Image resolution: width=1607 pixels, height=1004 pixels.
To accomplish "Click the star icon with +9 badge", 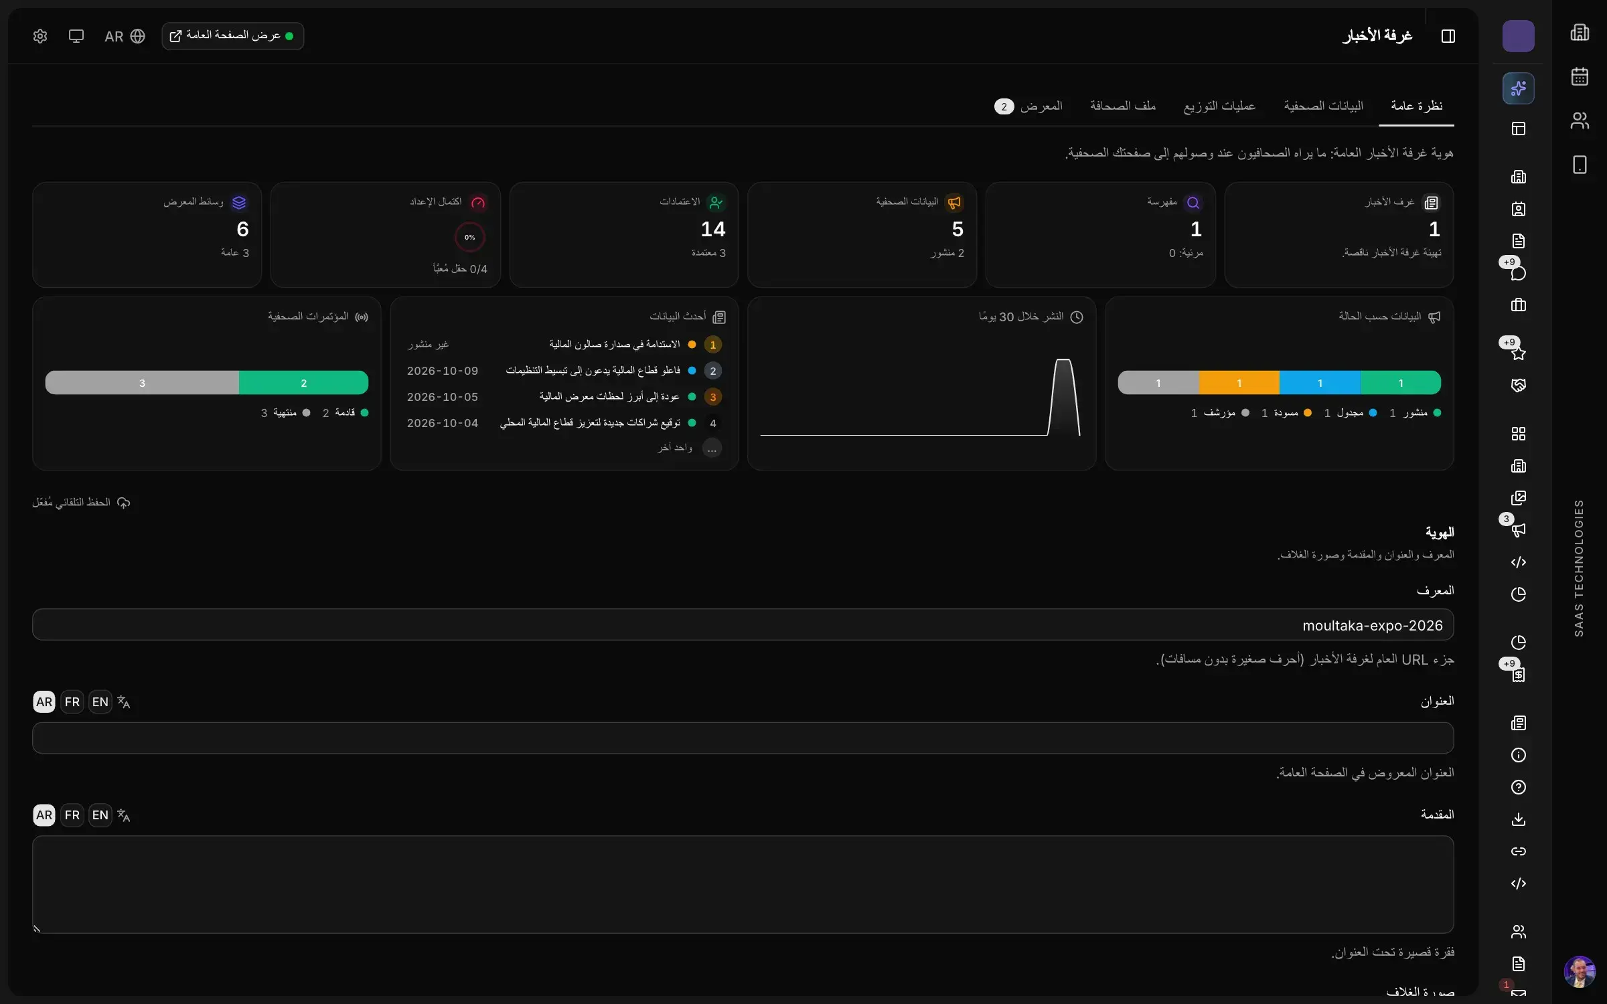I will (x=1518, y=353).
